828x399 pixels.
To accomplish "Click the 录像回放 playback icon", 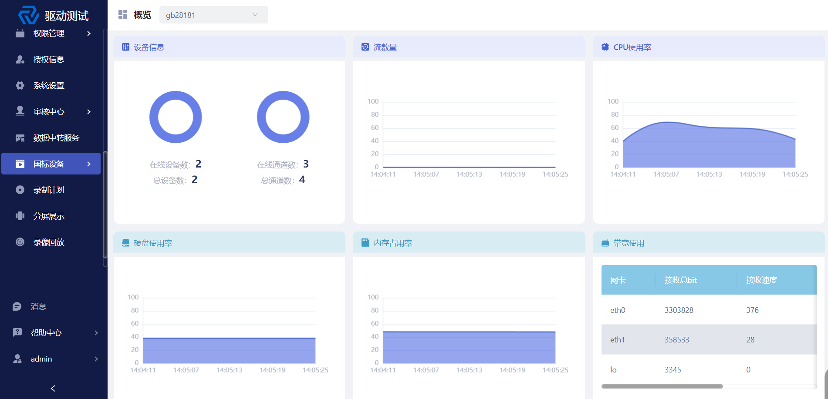I will click(x=20, y=242).
